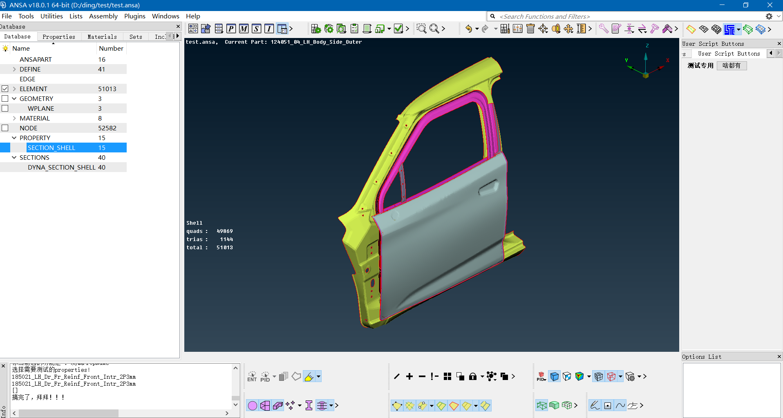
Task: Click the pink wrench tool icon
Action: point(604,29)
